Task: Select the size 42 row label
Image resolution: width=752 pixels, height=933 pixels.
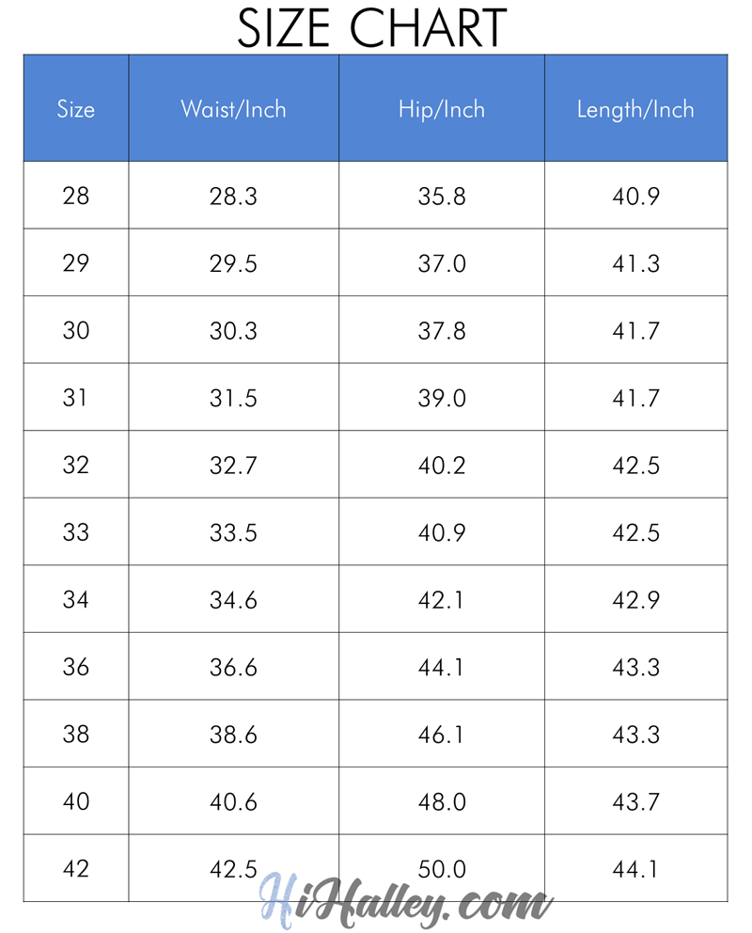Action: pyautogui.click(x=76, y=869)
